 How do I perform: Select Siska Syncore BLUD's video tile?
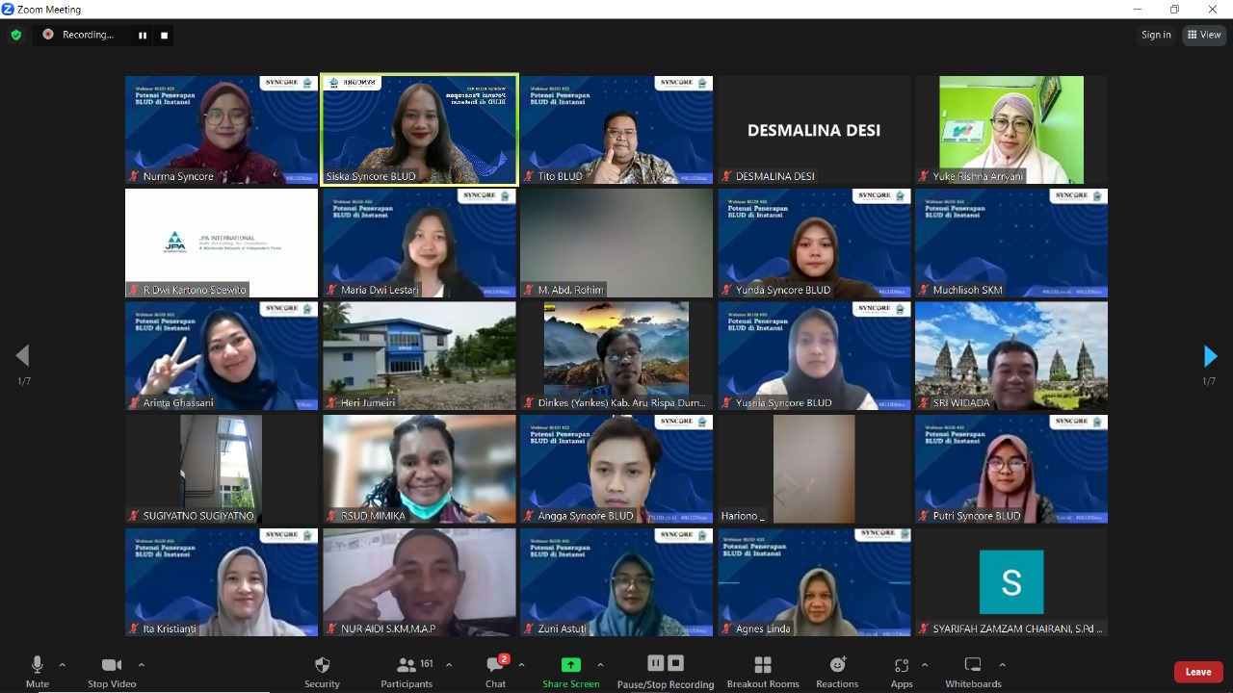click(x=419, y=130)
